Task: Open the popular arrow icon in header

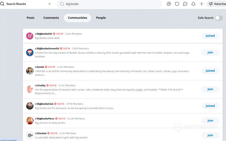Action: pos(169,4)
